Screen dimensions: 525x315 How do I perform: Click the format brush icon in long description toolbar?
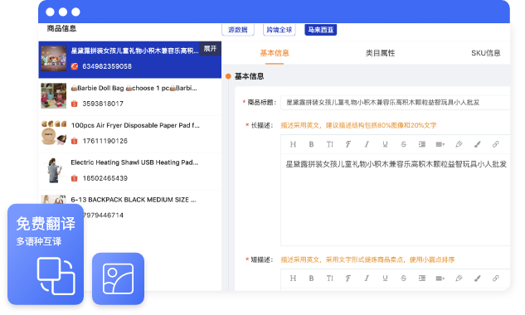(x=477, y=144)
